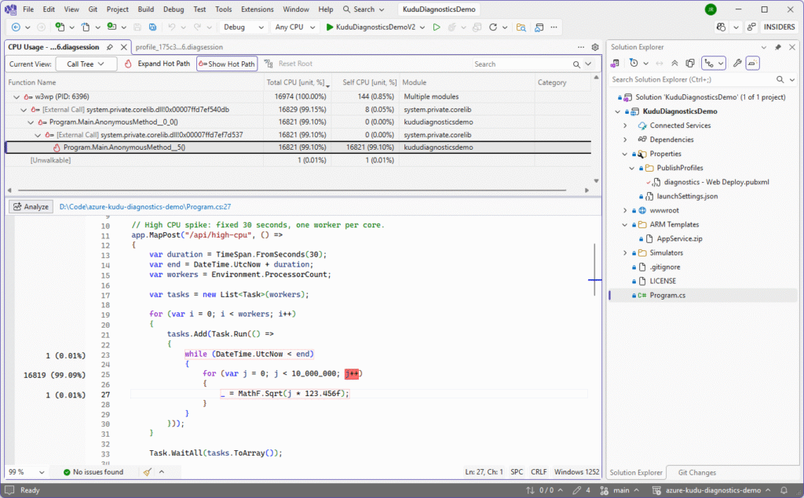Screen dimensions: 804x498
Task: Open the Properties tool with the wrench icon
Action: click(x=738, y=63)
